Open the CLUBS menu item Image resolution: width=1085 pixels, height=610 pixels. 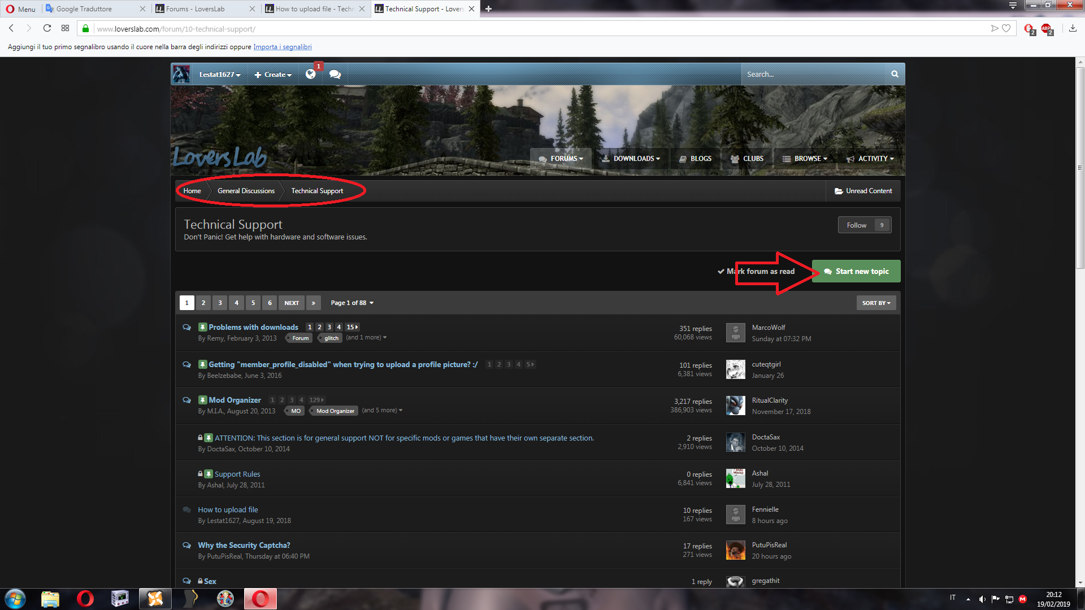747,159
